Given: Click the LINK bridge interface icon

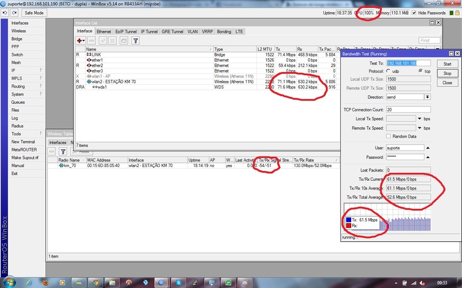Looking at the screenshot, I should click(x=89, y=55).
